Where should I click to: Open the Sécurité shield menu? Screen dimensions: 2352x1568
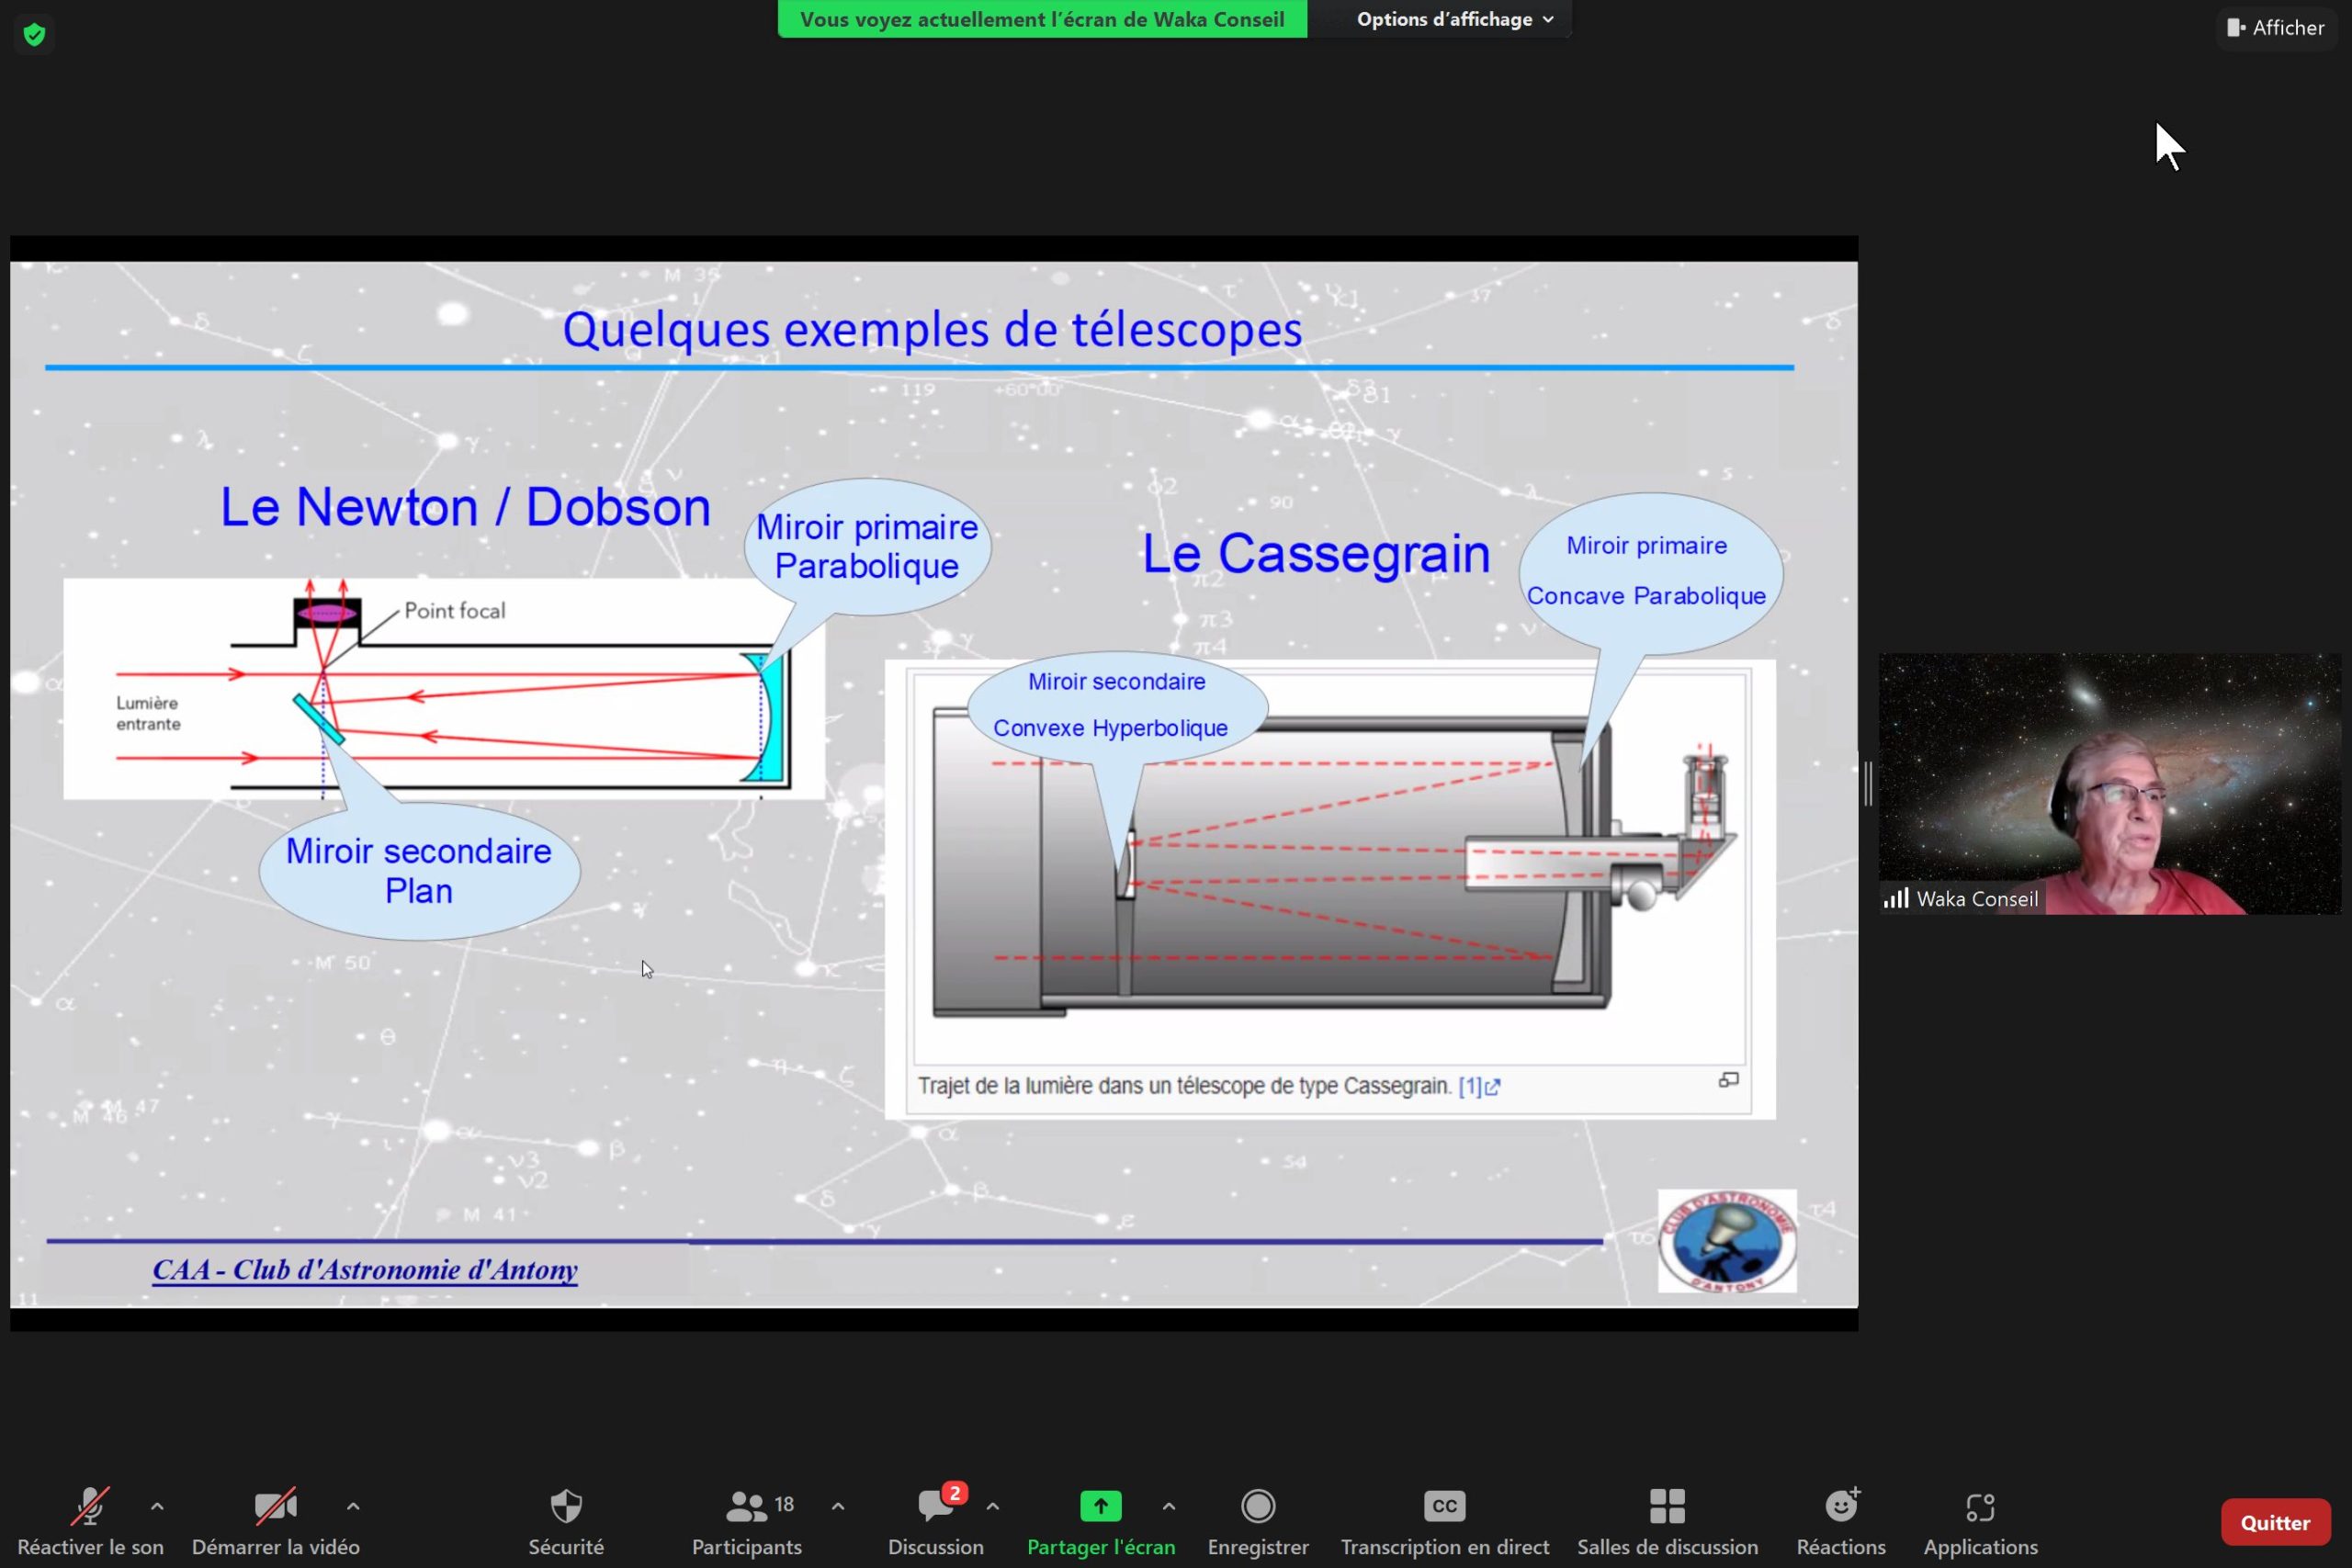pos(566,1521)
